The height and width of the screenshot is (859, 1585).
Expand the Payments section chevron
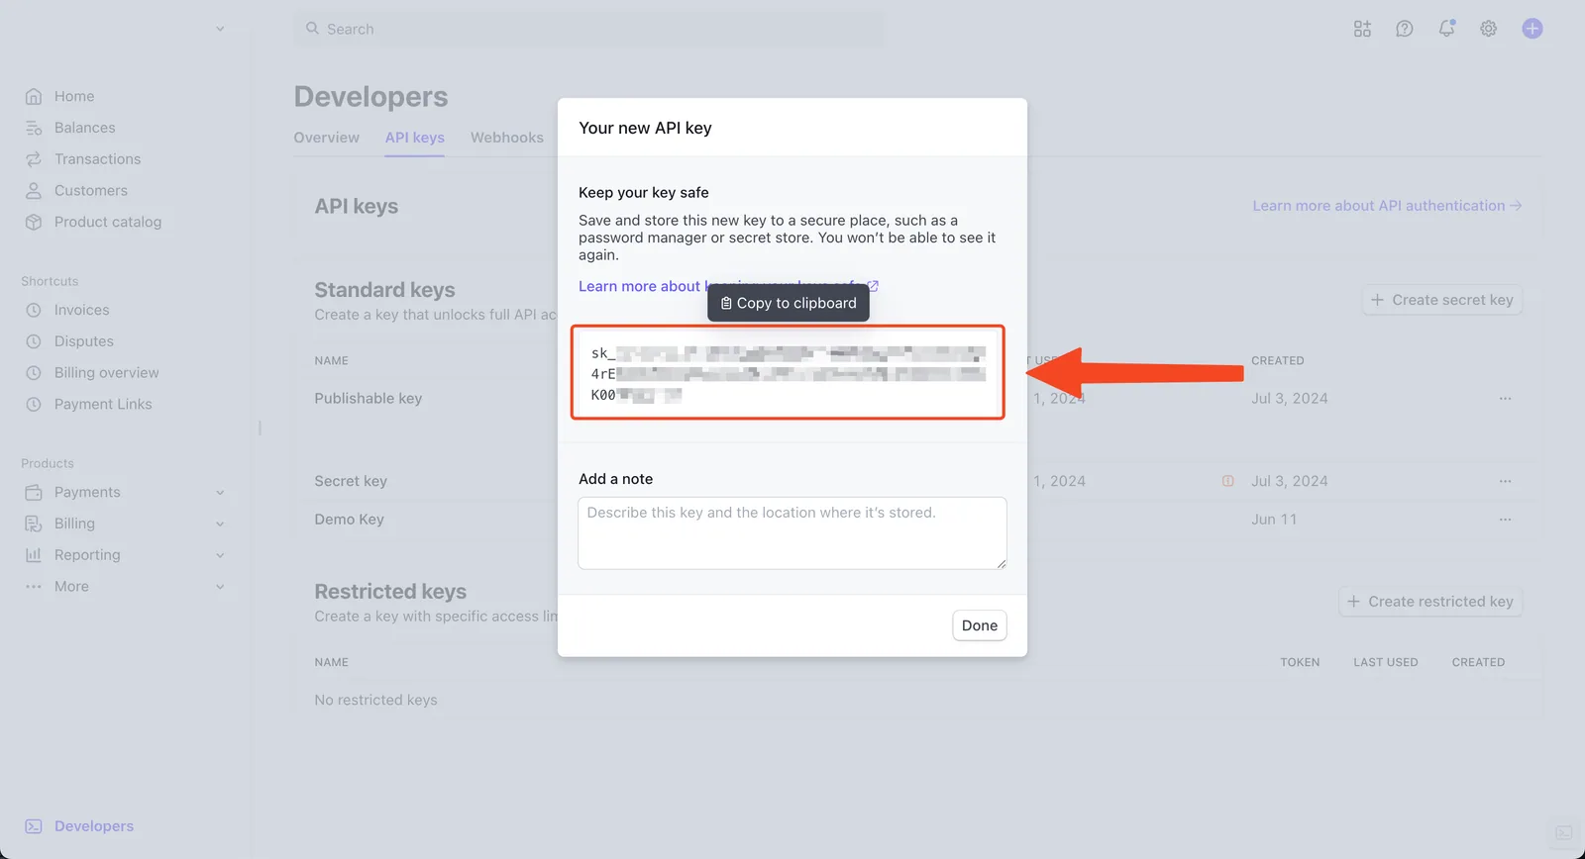pos(220,493)
